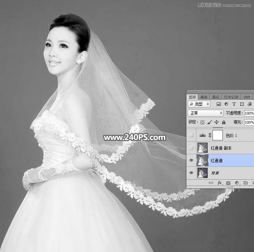Click the Levels histogram icon on 色阶 1
Image resolution: width=254 pixels, height=252 pixels.
[x=203, y=135]
